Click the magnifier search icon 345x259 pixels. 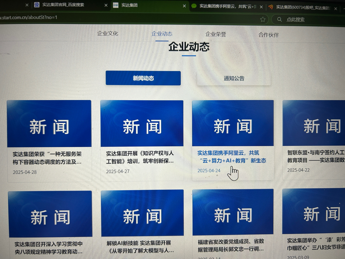coord(279,19)
